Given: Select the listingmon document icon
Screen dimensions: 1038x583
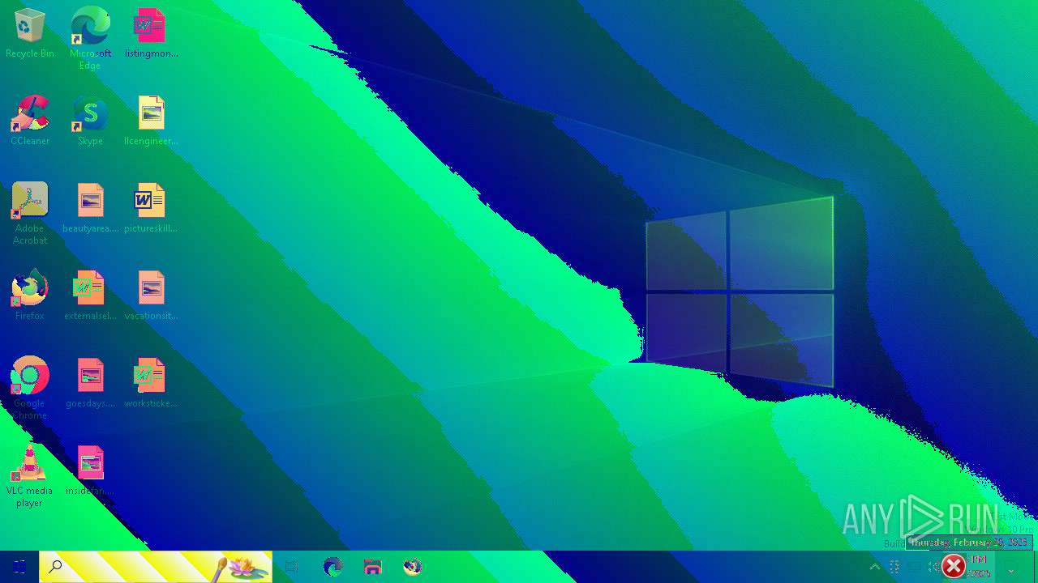Looking at the screenshot, I should click(151, 32).
